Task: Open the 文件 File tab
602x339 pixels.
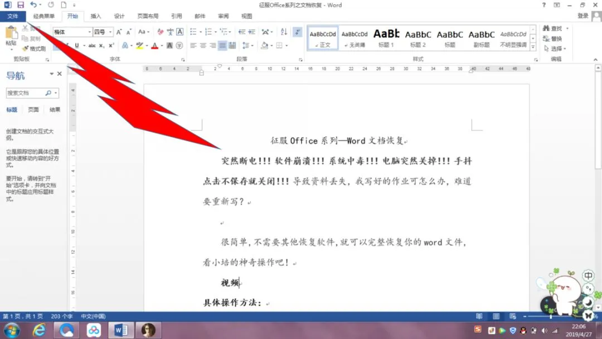Action: pyautogui.click(x=13, y=16)
